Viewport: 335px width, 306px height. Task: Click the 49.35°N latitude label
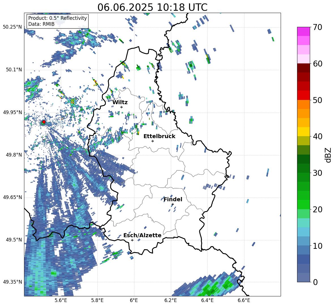pyautogui.click(x=12, y=282)
